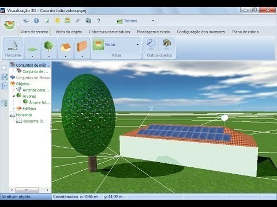
Task: Click the Horizonte drawing tool icon
Action: pos(13,45)
